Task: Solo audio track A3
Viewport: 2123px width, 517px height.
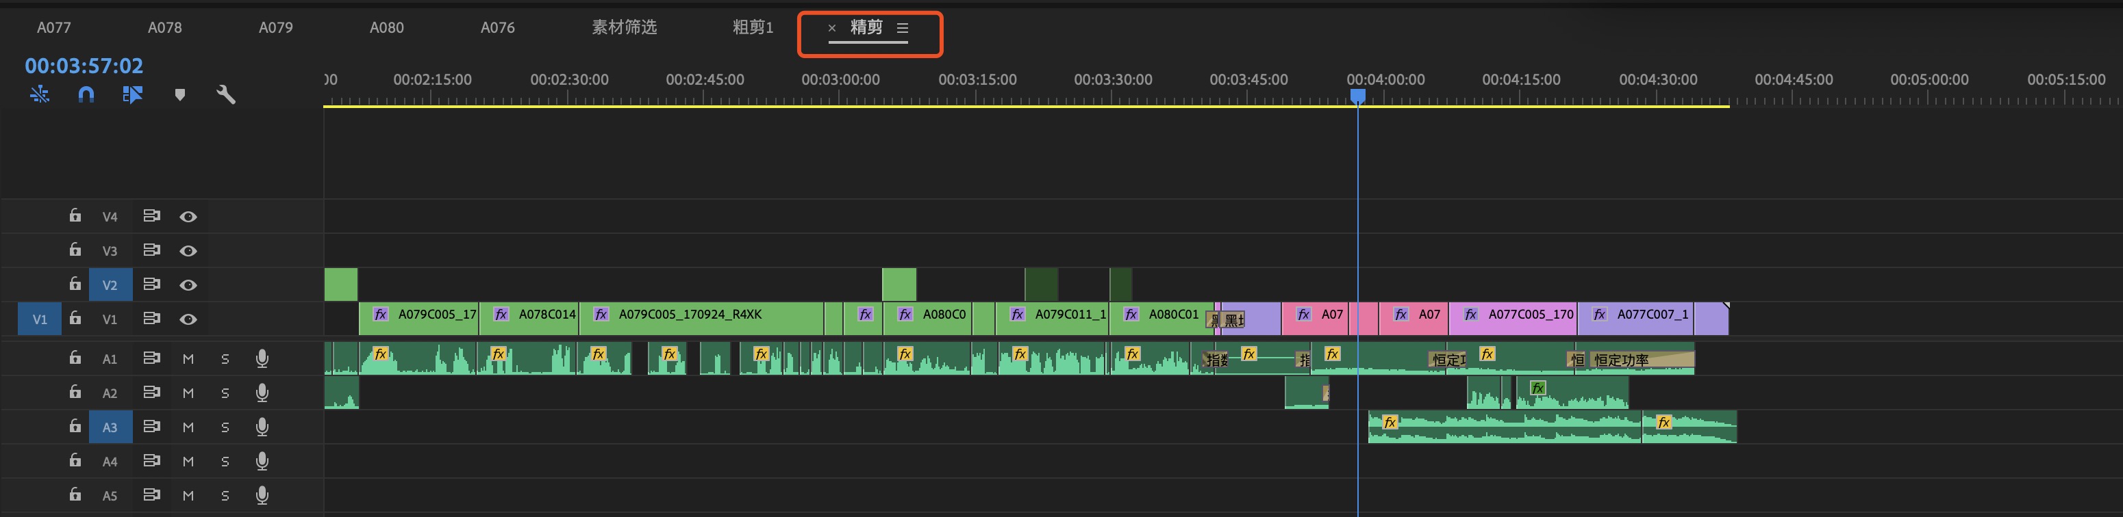Action: coord(225,427)
